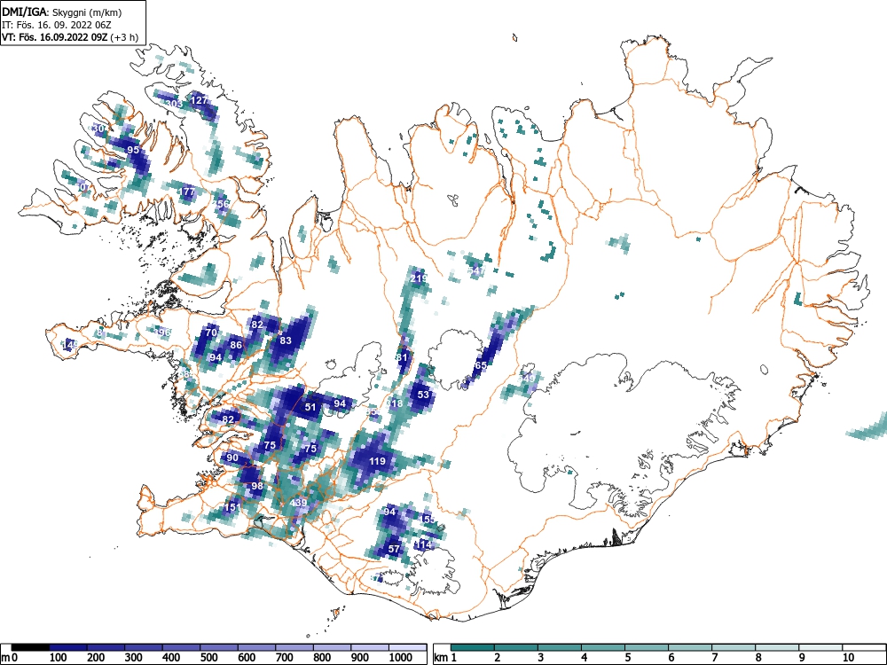Click the 151 value on Reykjanes
The height and width of the screenshot is (665, 887).
(x=232, y=507)
